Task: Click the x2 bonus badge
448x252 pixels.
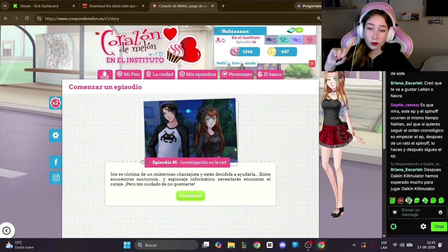Action: (x=55, y=103)
